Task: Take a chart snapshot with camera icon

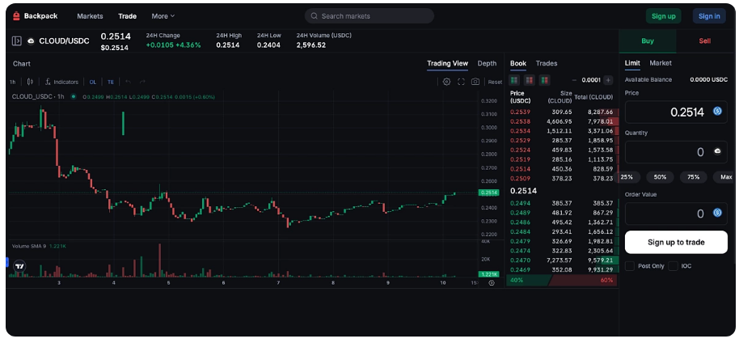Action: (x=475, y=82)
